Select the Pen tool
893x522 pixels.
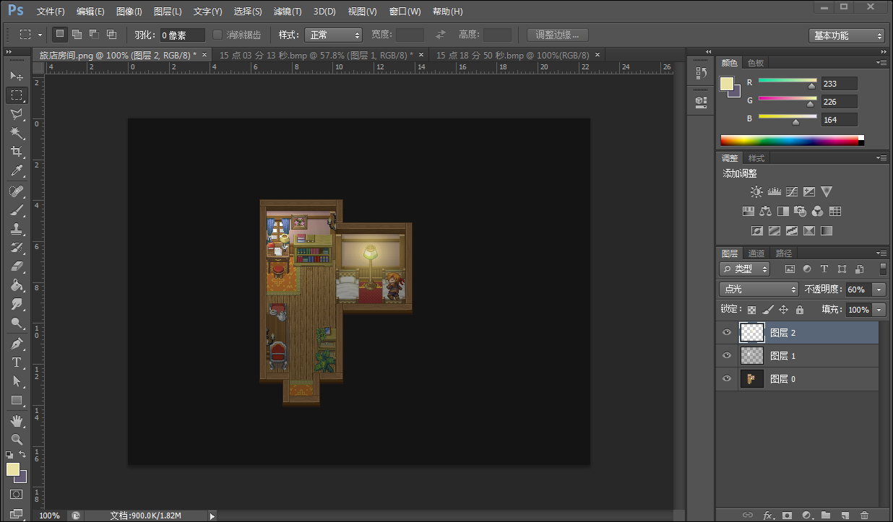click(x=17, y=344)
